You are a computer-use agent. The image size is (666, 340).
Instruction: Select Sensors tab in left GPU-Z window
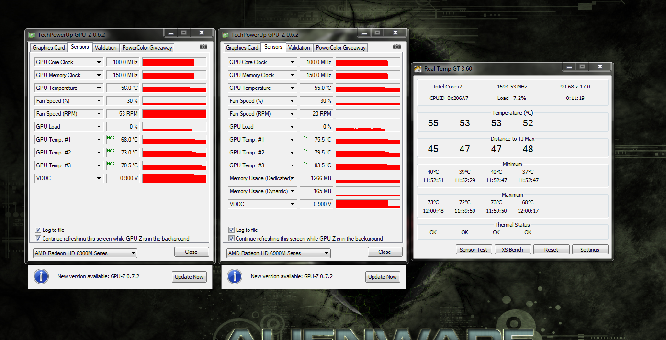pyautogui.click(x=80, y=47)
